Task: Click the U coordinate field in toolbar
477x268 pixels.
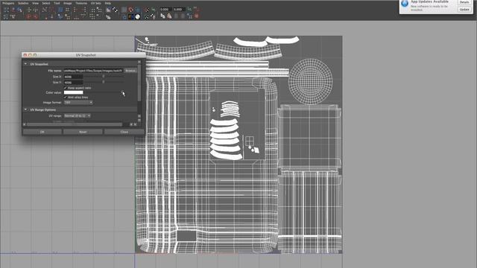Action: coord(165,10)
